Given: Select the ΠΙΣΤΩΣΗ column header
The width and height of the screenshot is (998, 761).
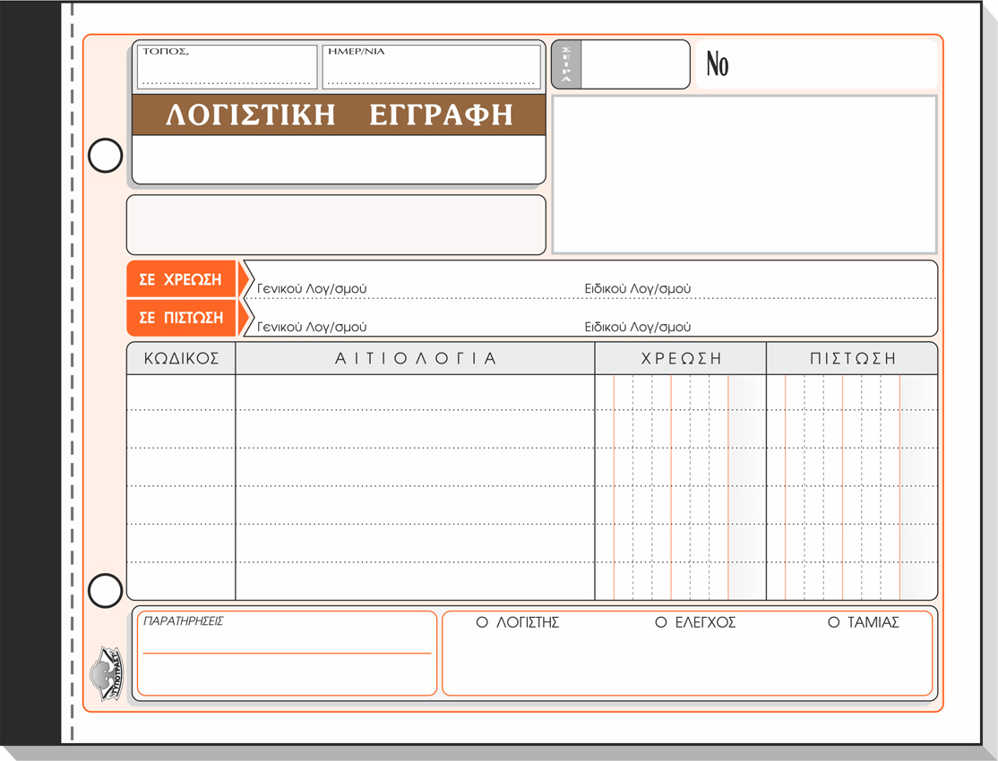Looking at the screenshot, I should [x=852, y=358].
